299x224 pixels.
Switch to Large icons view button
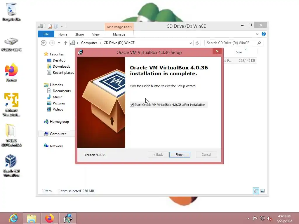(263, 191)
